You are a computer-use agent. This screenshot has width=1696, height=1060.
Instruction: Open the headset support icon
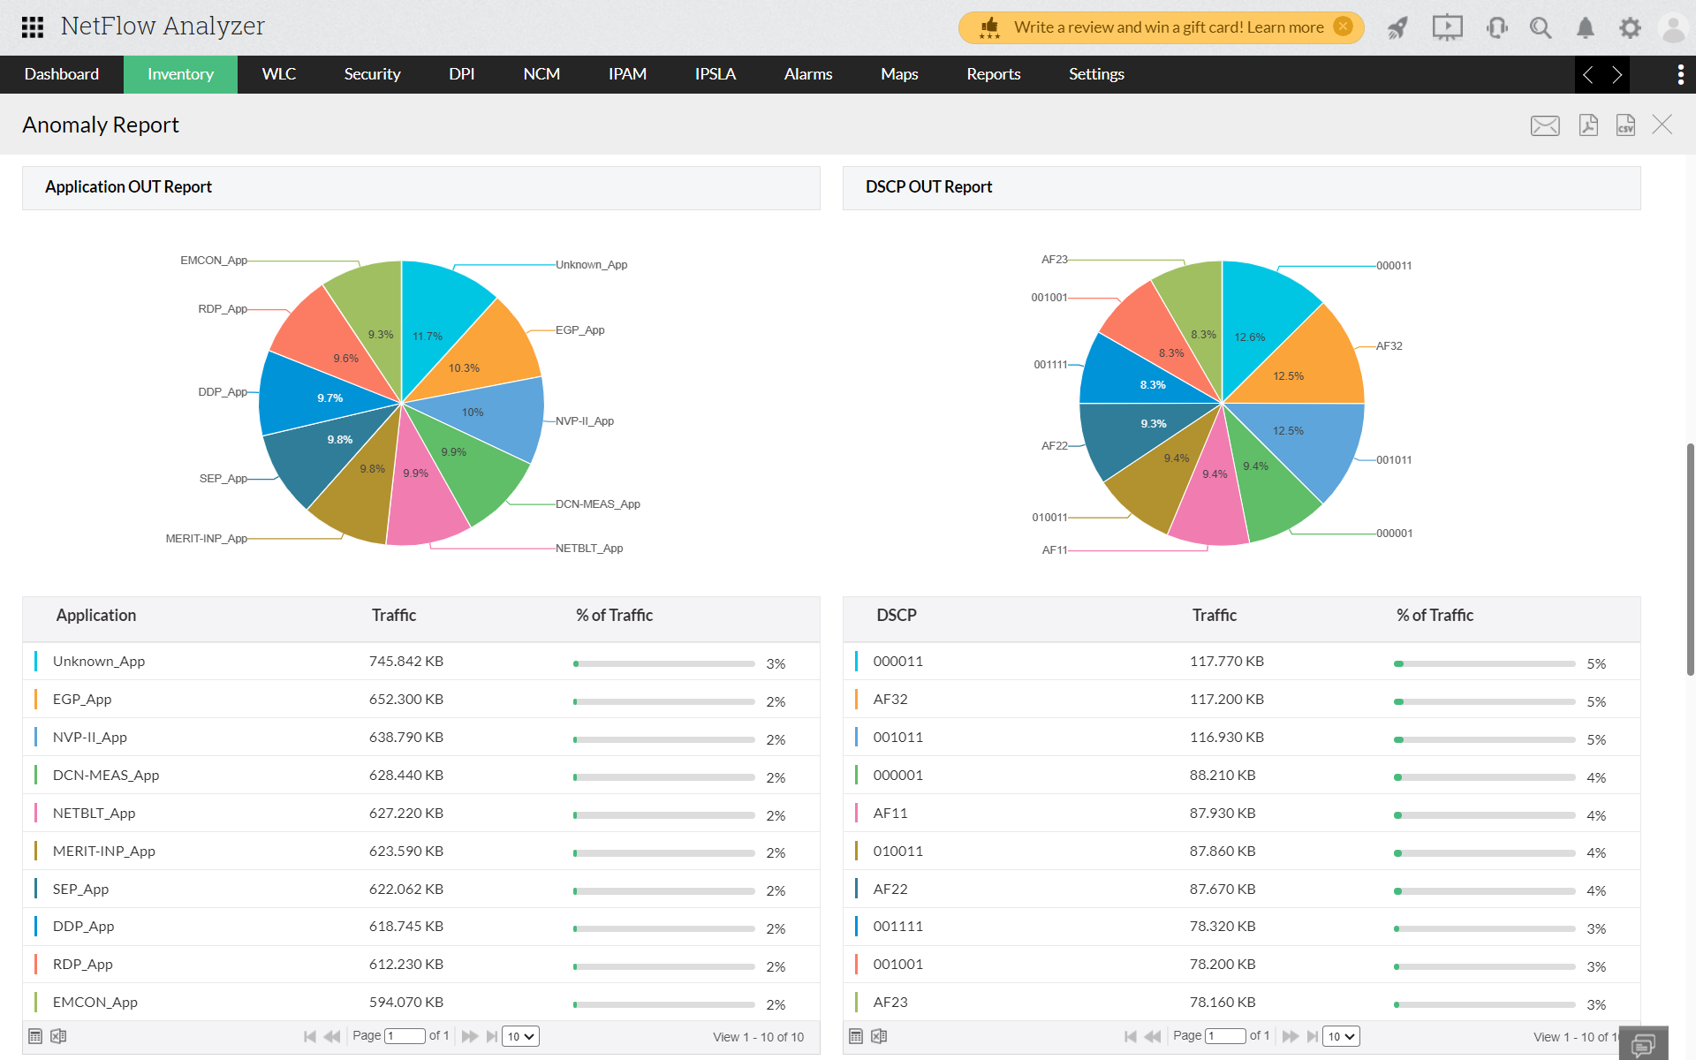[x=1496, y=27]
